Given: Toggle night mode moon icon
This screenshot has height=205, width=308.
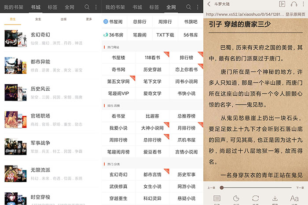Looking at the screenshot, I should point(236,198).
